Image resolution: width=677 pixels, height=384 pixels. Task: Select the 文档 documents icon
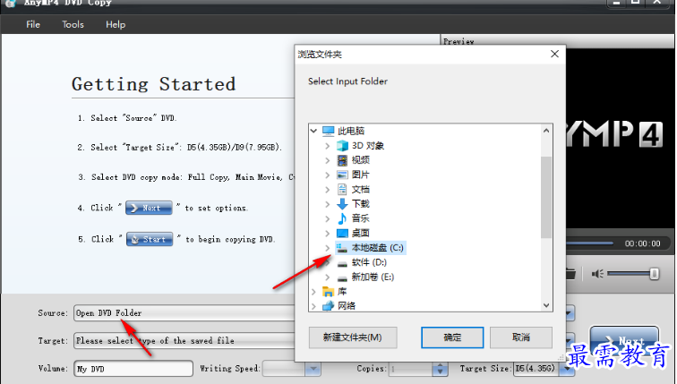click(x=342, y=190)
